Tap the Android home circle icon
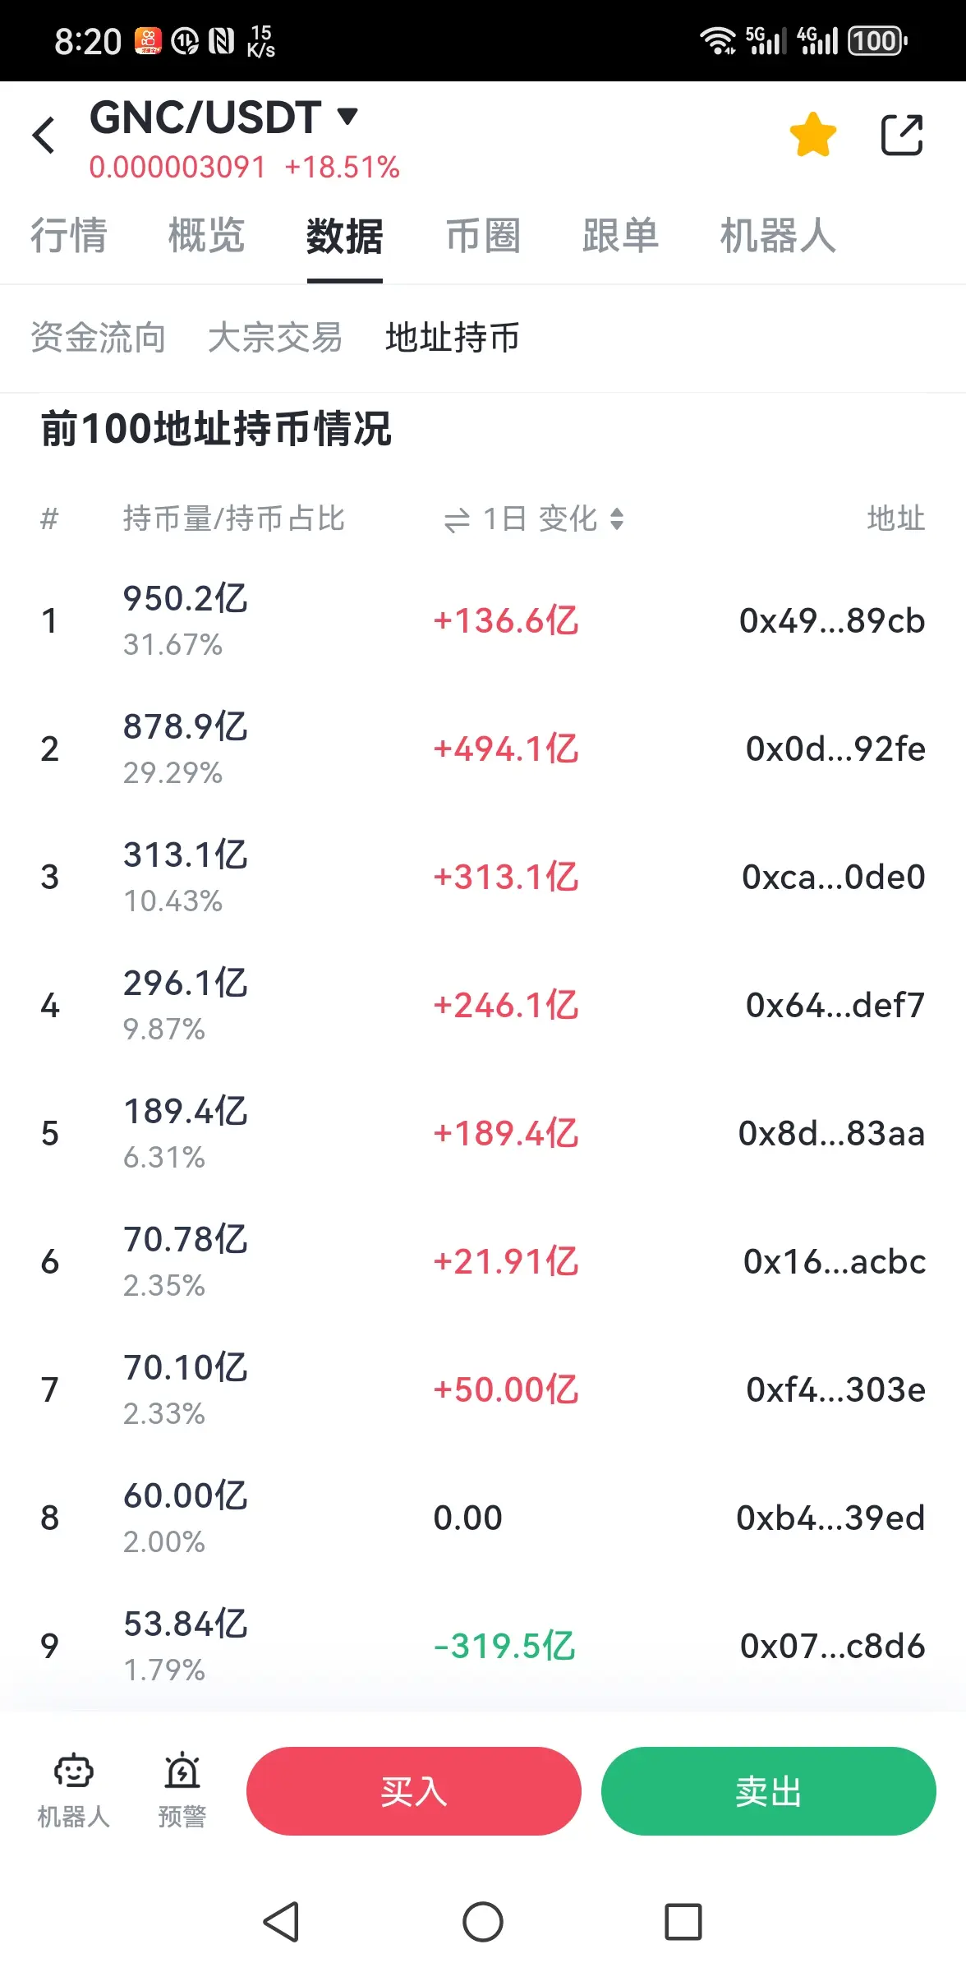 click(x=483, y=1922)
